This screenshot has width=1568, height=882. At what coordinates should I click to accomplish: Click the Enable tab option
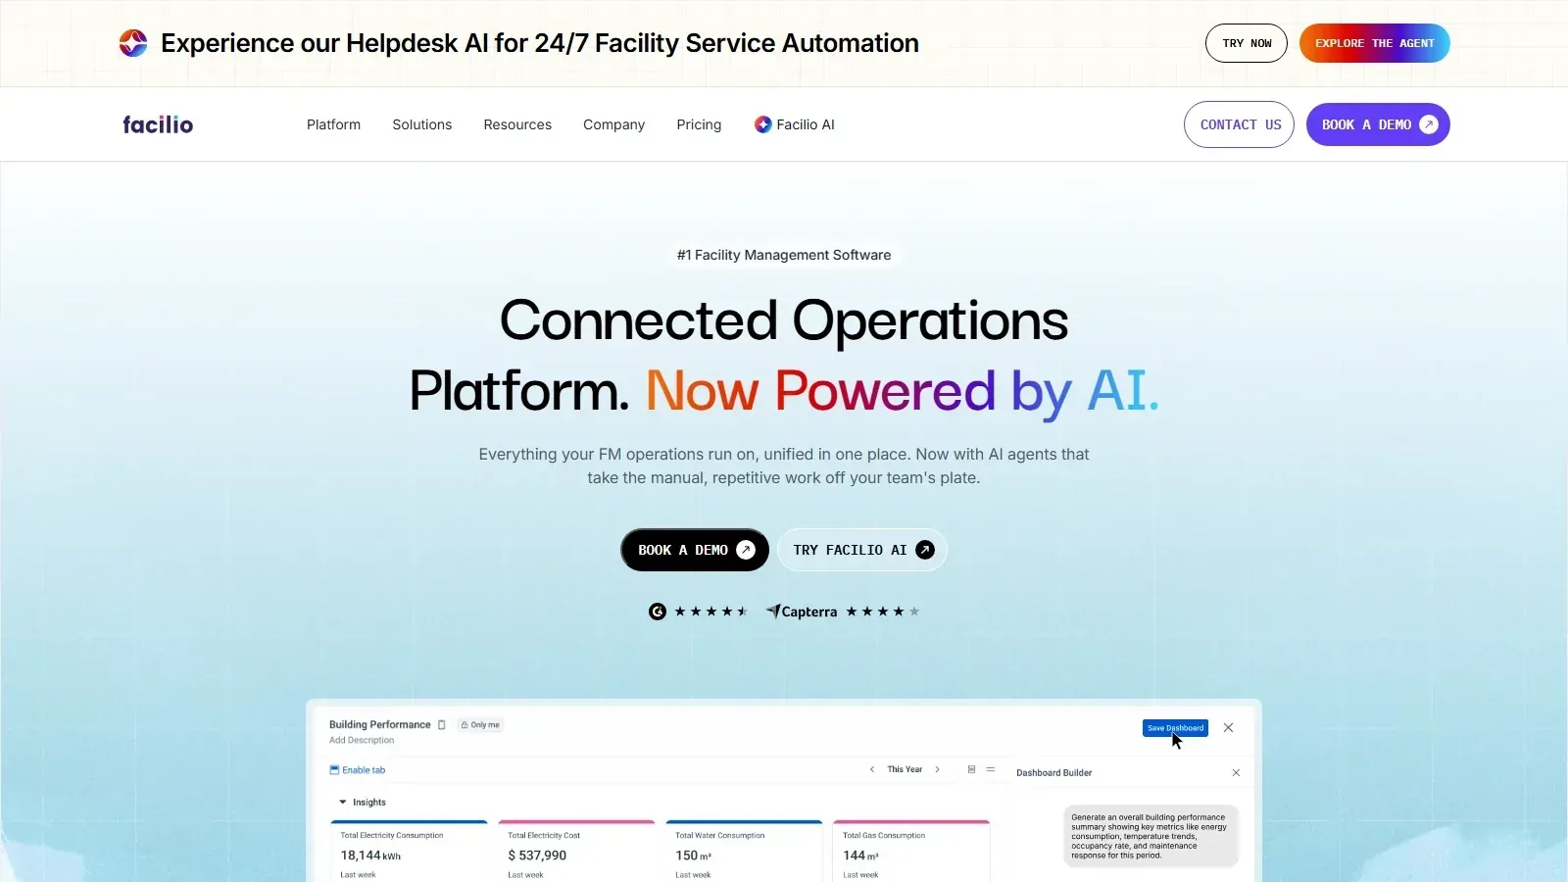(358, 770)
